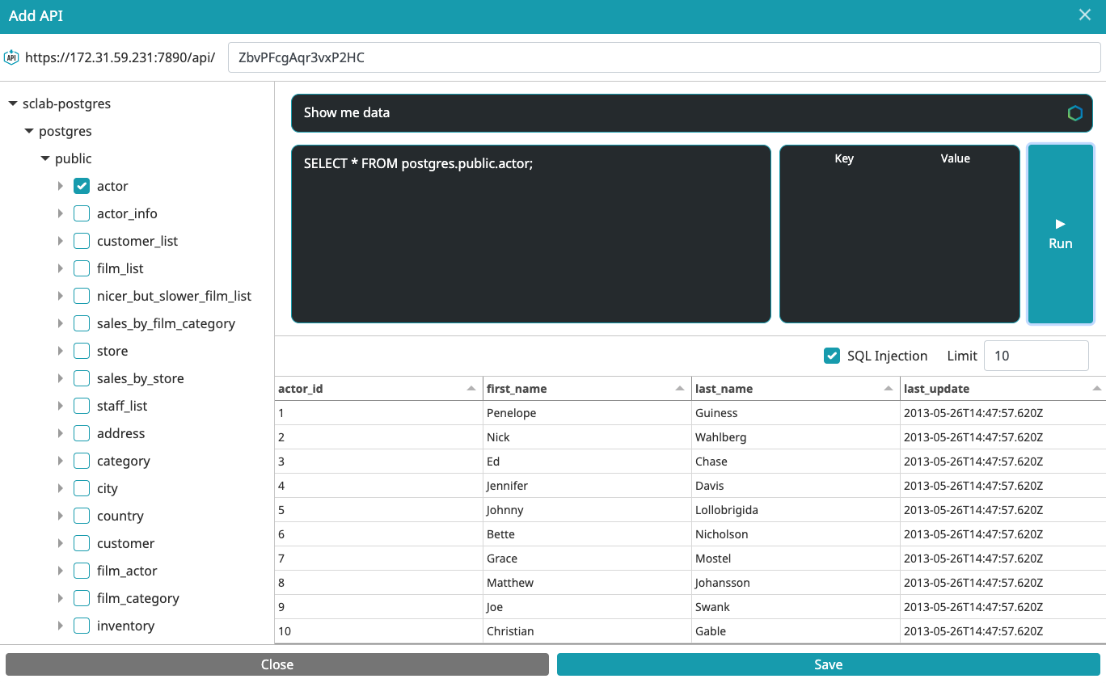Check the customer checkbox
Viewport: 1106px width, 683px height.
click(82, 543)
